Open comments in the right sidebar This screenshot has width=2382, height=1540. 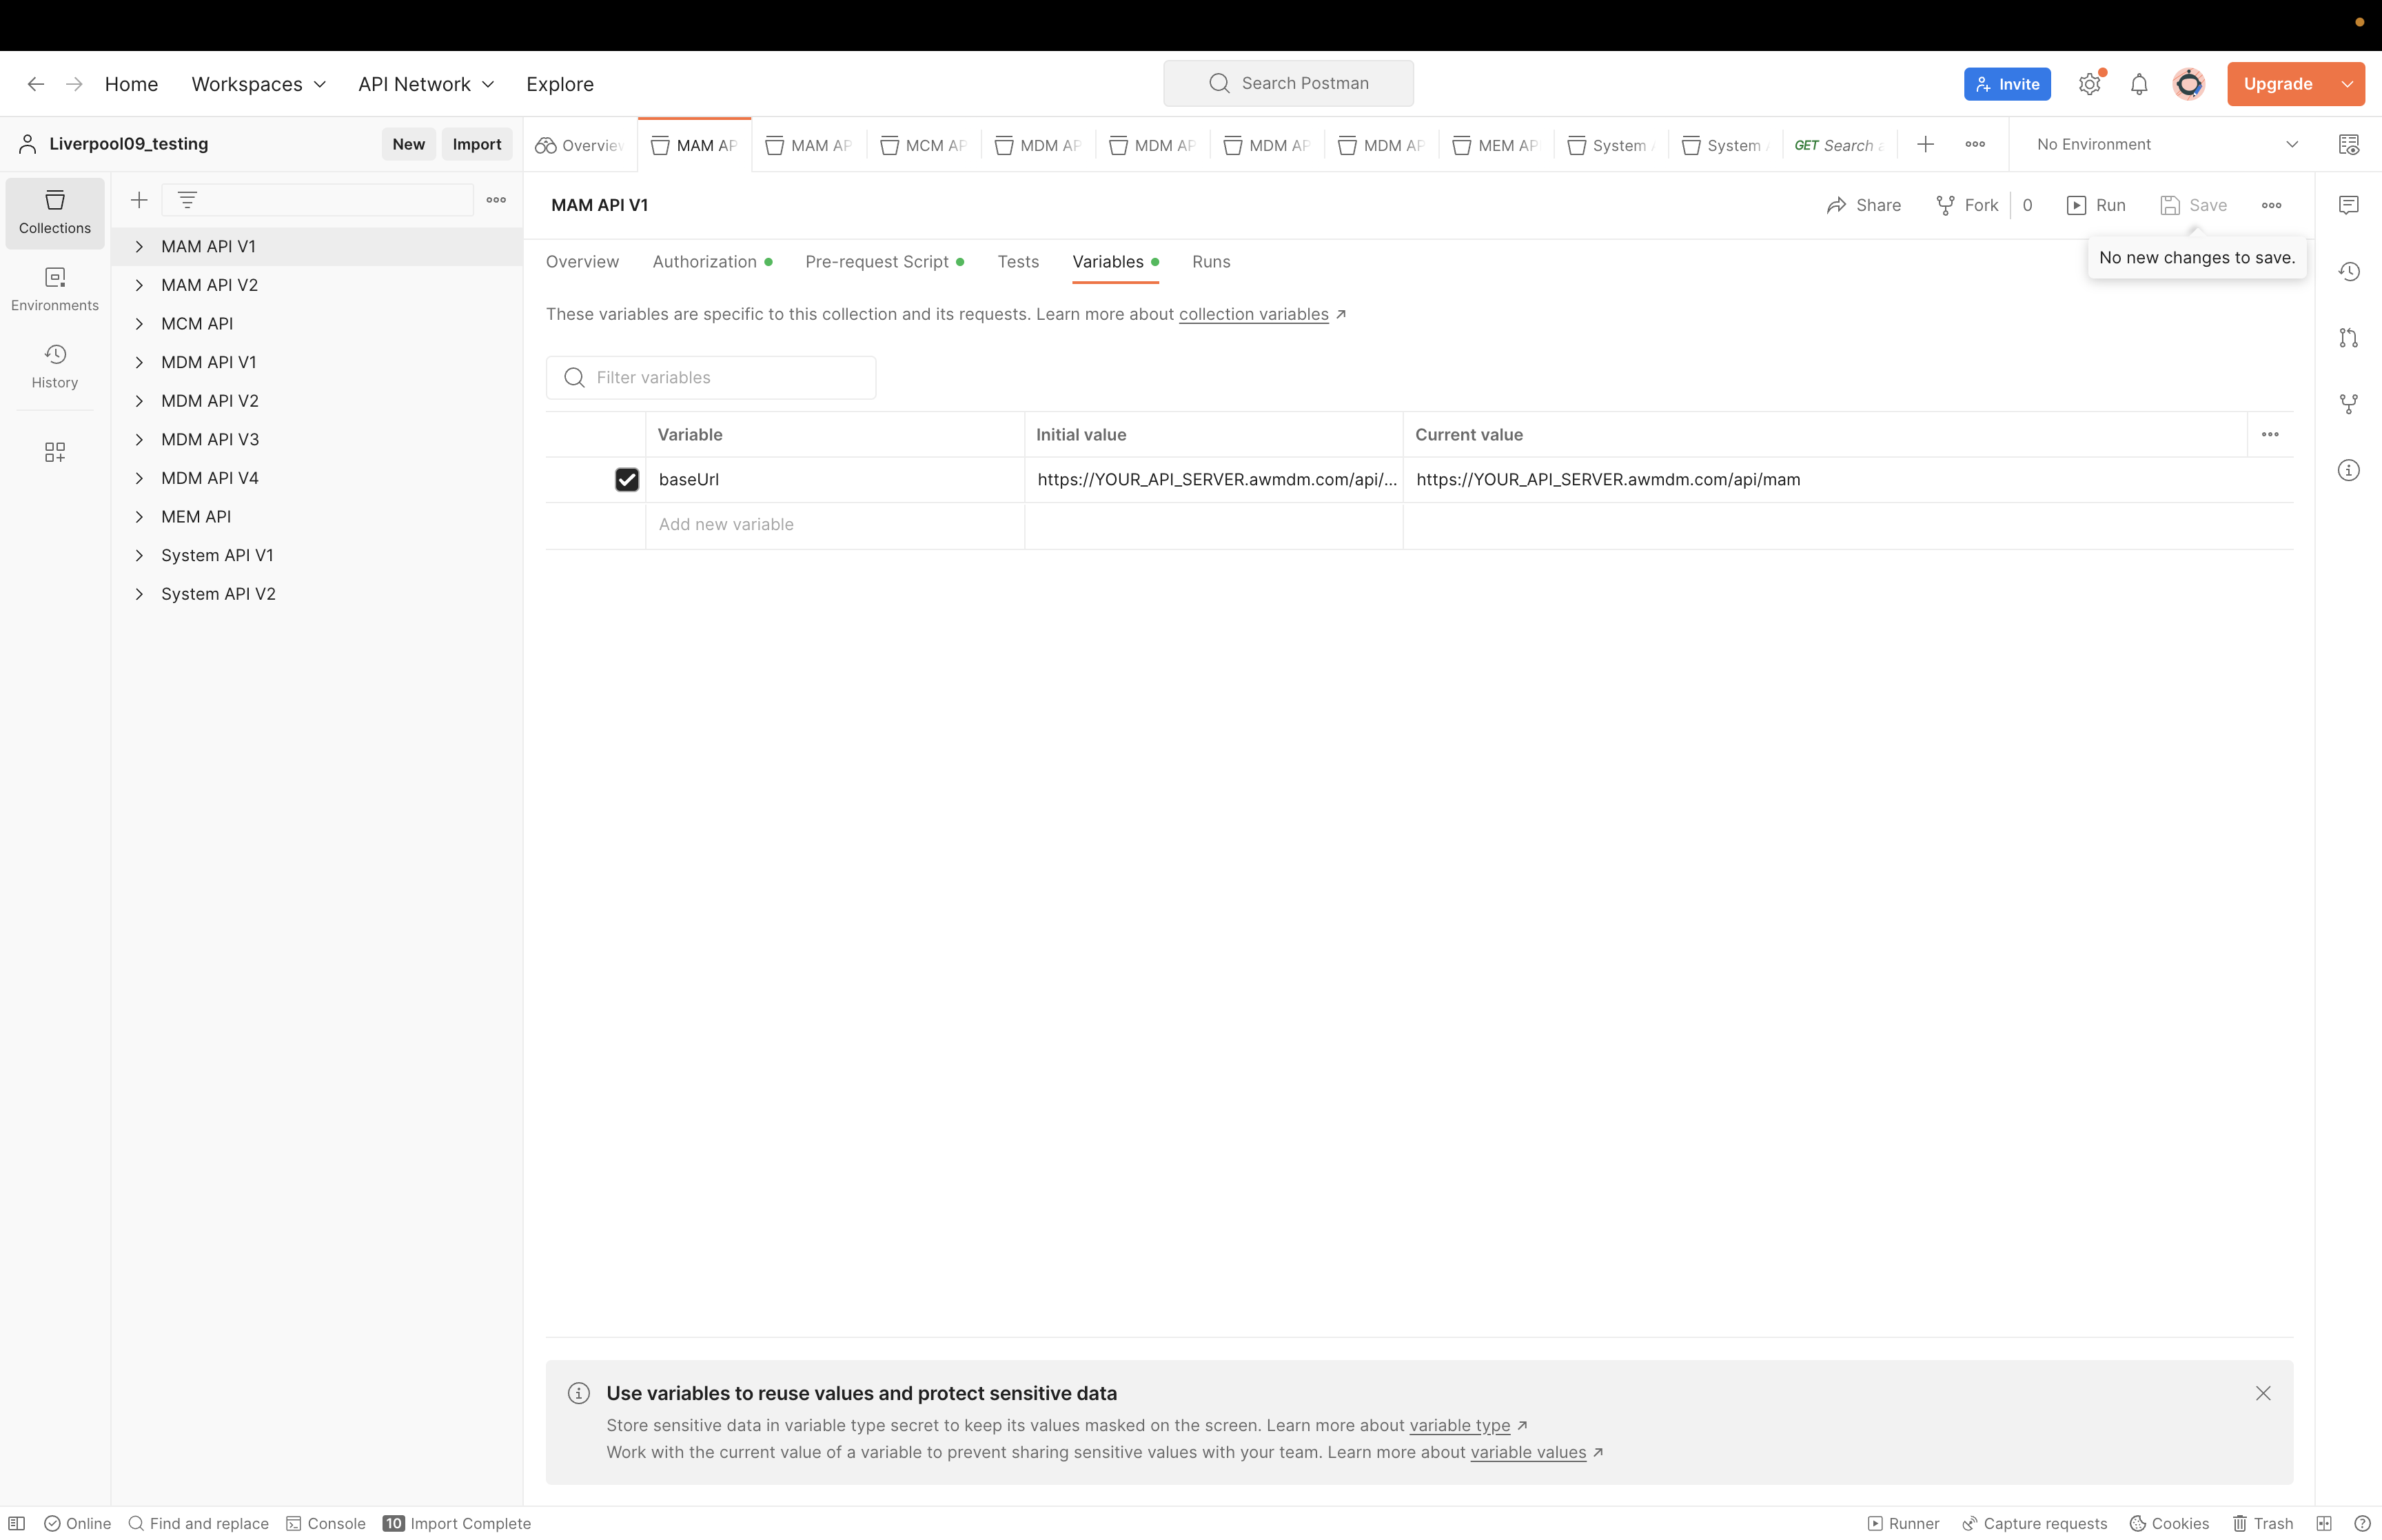(2349, 205)
